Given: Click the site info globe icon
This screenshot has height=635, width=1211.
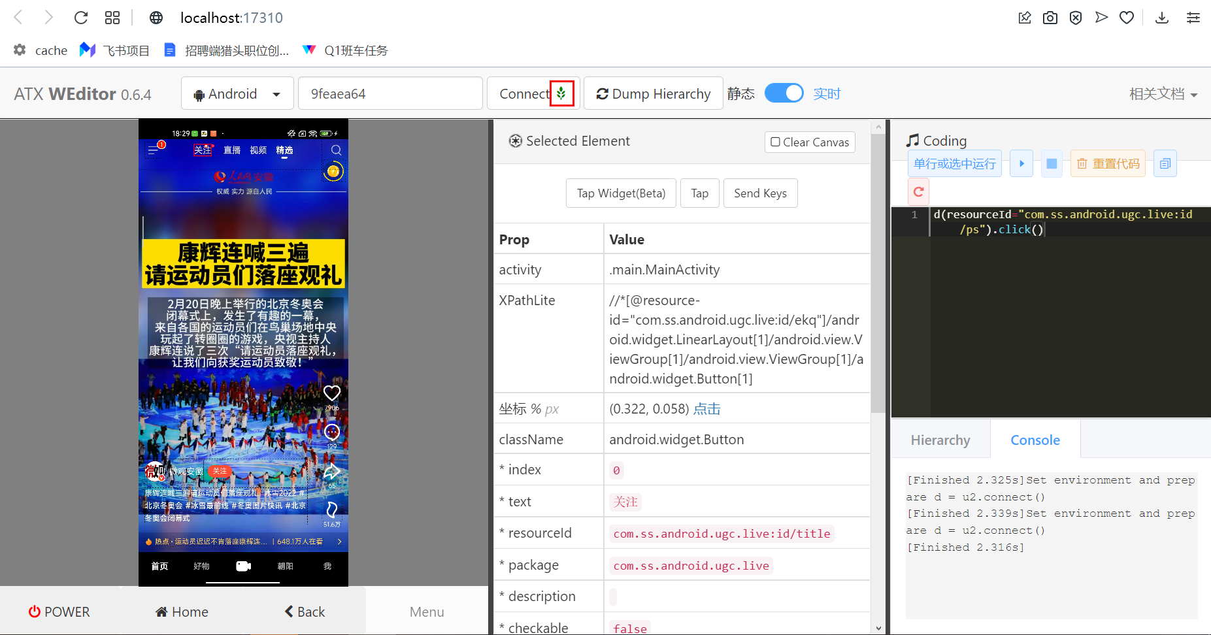Looking at the screenshot, I should coord(156,18).
